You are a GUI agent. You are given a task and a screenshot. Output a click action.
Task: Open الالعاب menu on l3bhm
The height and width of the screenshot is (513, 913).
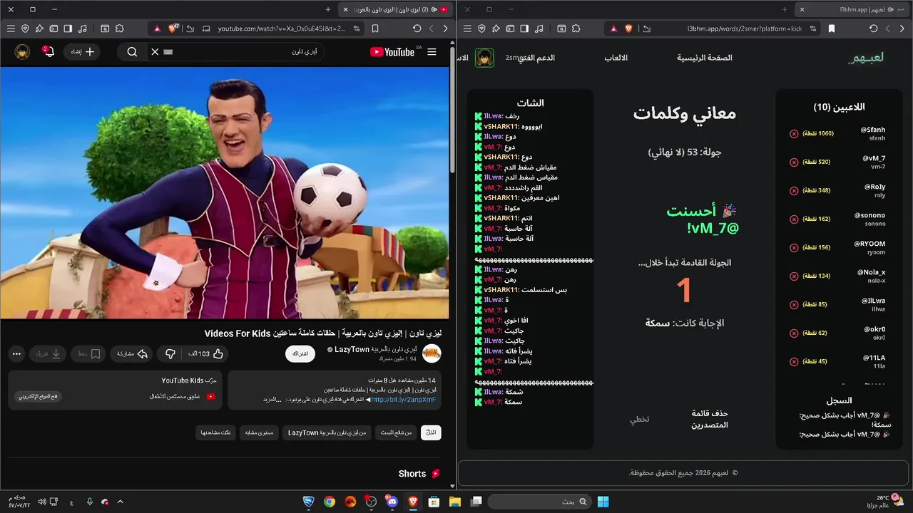coord(616,58)
